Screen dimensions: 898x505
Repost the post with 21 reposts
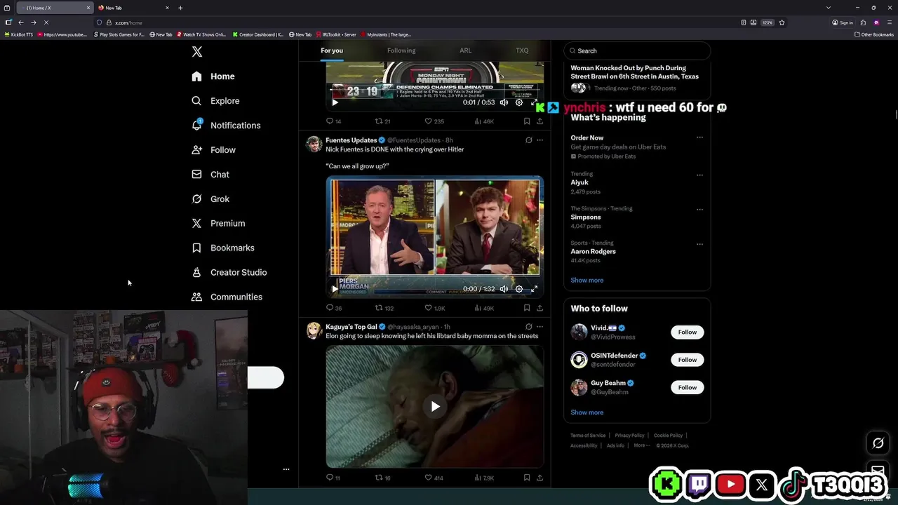point(382,121)
